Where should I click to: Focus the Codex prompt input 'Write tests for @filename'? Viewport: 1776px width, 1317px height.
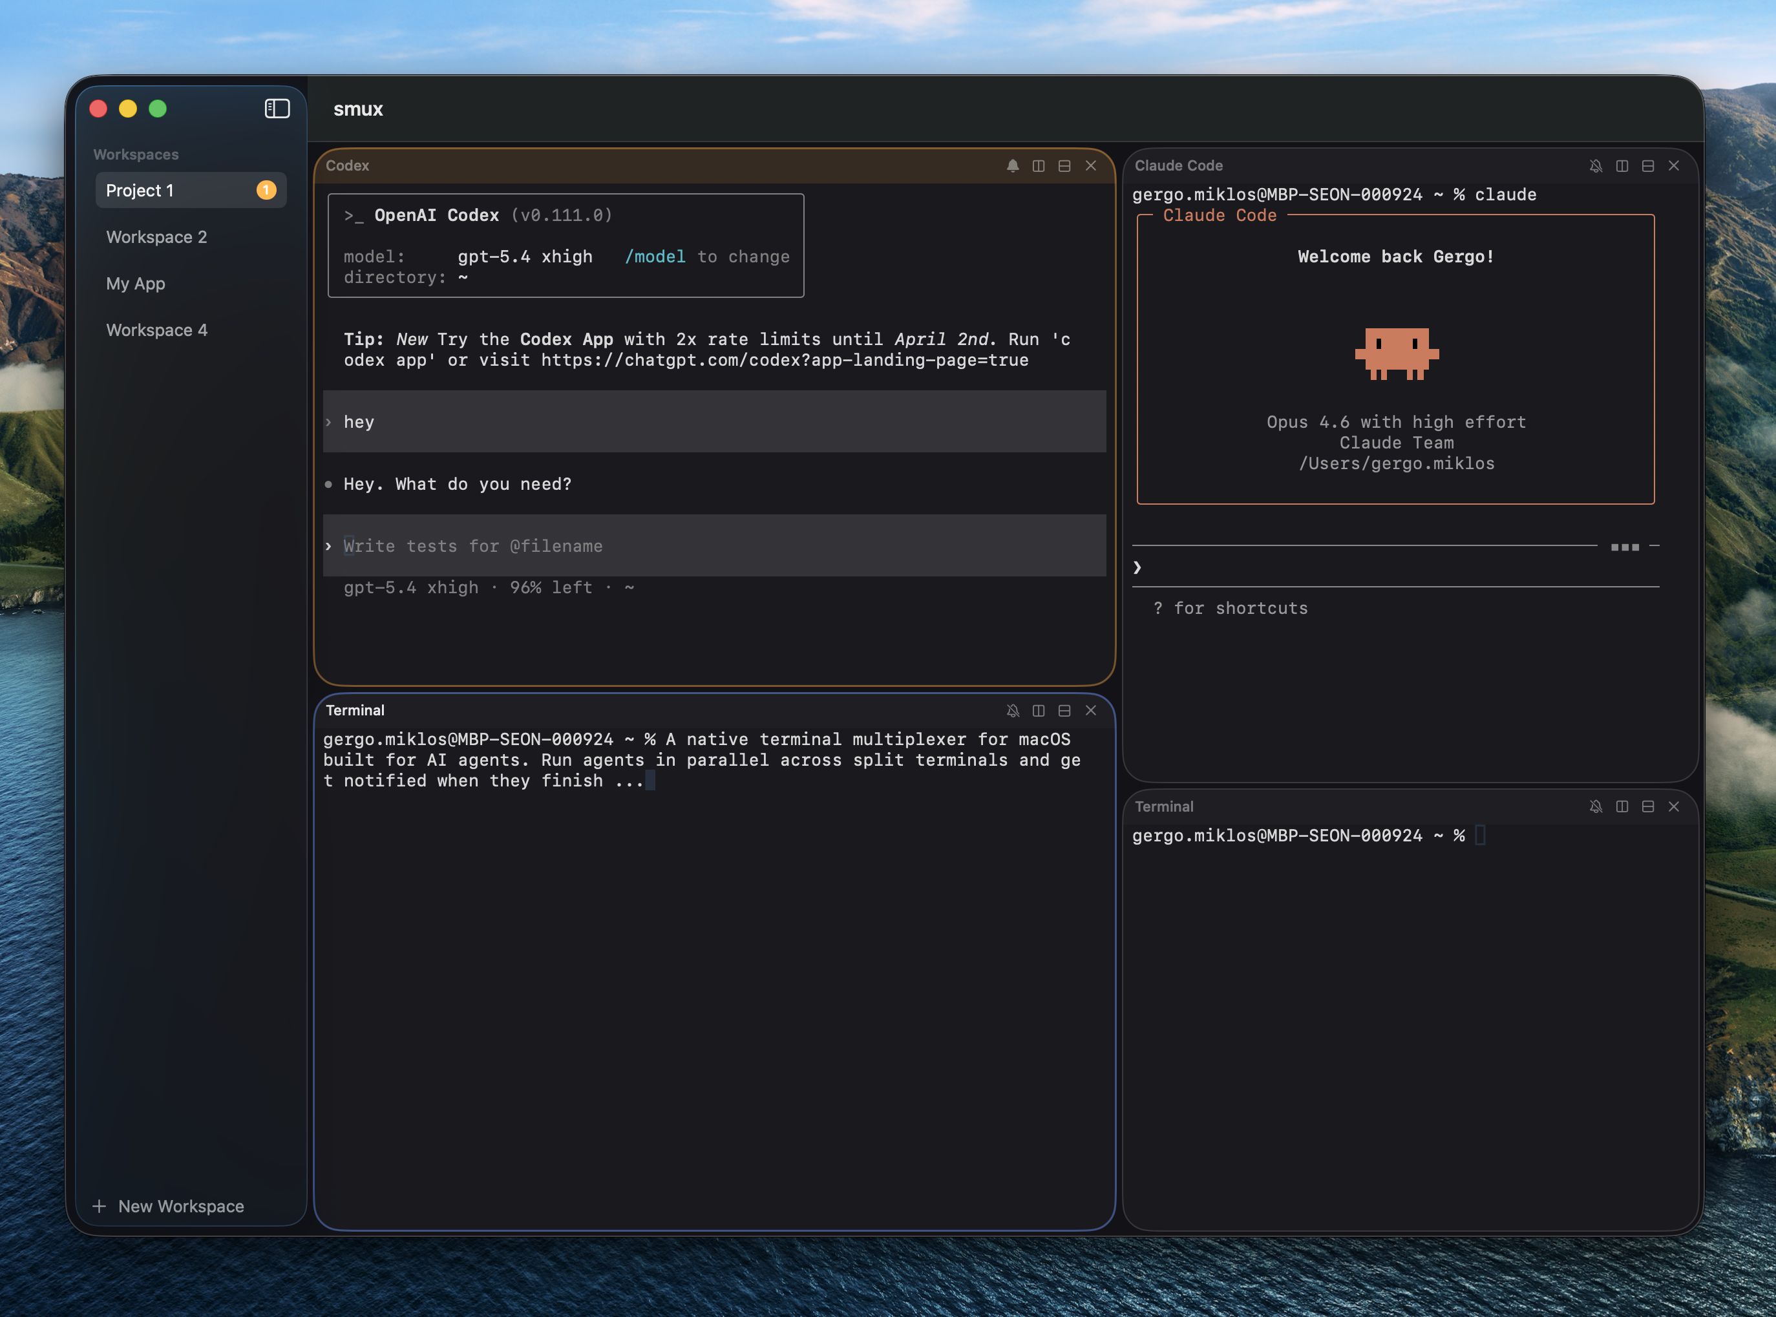[714, 546]
